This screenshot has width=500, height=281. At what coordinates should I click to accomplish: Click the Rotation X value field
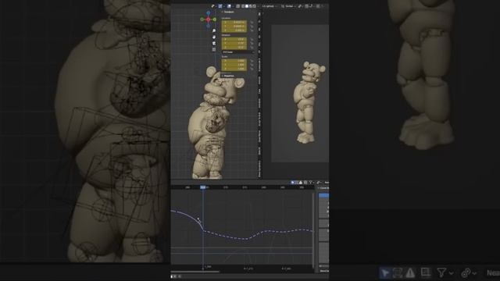(x=234, y=39)
